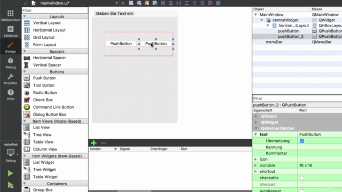The width and height of the screenshot is (342, 192).
Task: Toggle the checked property checkbox
Action: tap(302, 185)
